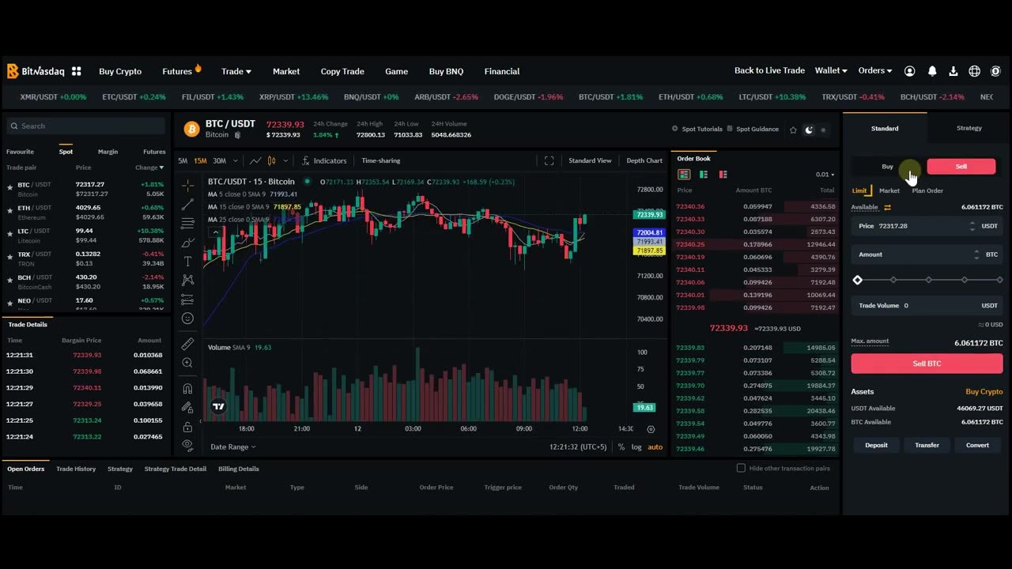This screenshot has width=1012, height=569.
Task: Switch to dark mode moon toggle
Action: (x=809, y=130)
